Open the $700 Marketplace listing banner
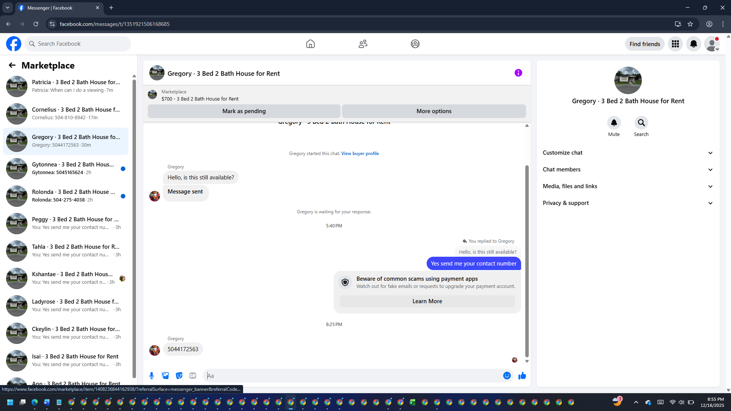This screenshot has width=731, height=411. (x=337, y=95)
